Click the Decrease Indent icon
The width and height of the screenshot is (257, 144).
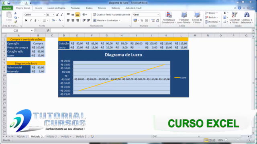[x=84, y=20]
